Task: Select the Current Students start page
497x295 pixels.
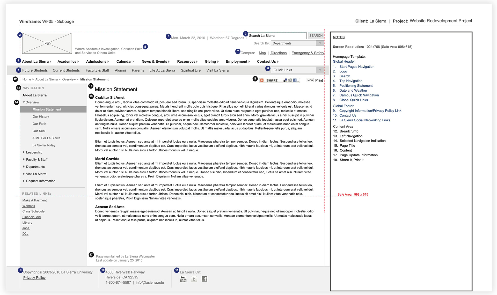Action: pyautogui.click(x=66, y=70)
